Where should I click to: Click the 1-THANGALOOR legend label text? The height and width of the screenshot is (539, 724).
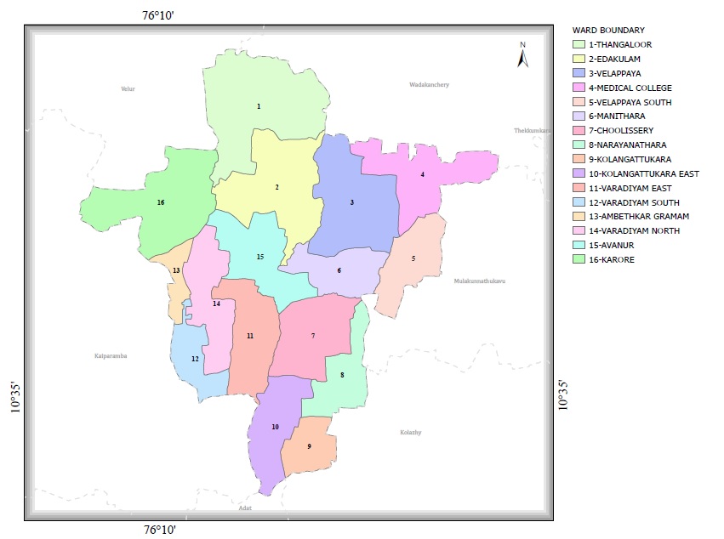620,45
